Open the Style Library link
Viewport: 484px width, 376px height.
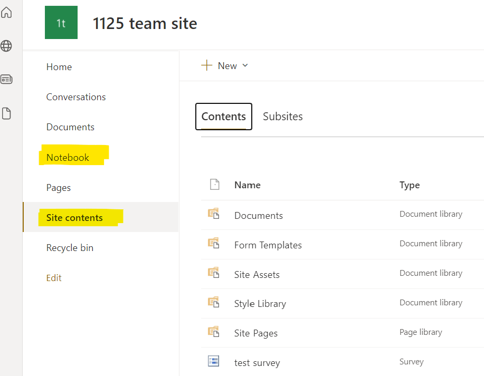pyautogui.click(x=260, y=304)
